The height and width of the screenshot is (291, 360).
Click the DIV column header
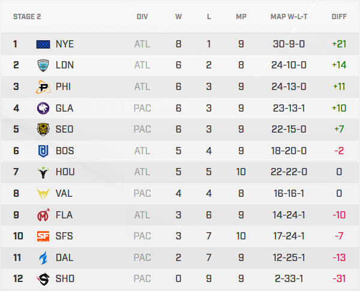pos(142,16)
